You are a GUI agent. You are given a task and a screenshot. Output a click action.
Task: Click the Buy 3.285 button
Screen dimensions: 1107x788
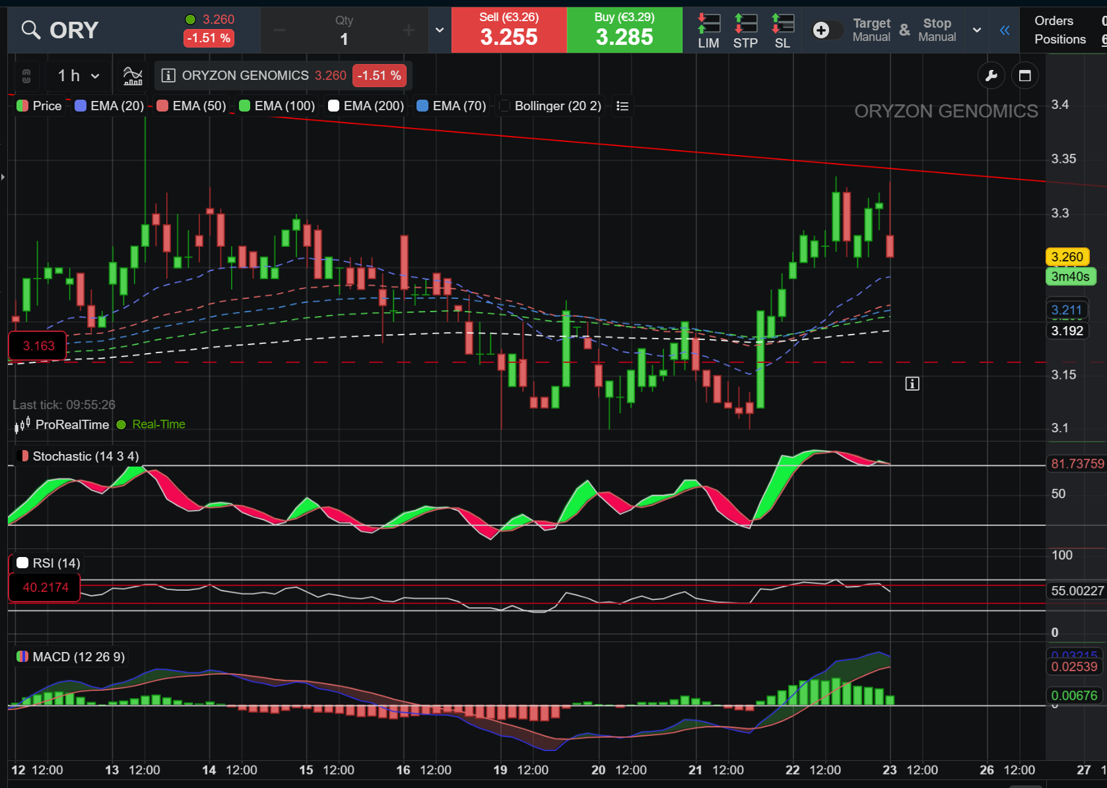(624, 30)
